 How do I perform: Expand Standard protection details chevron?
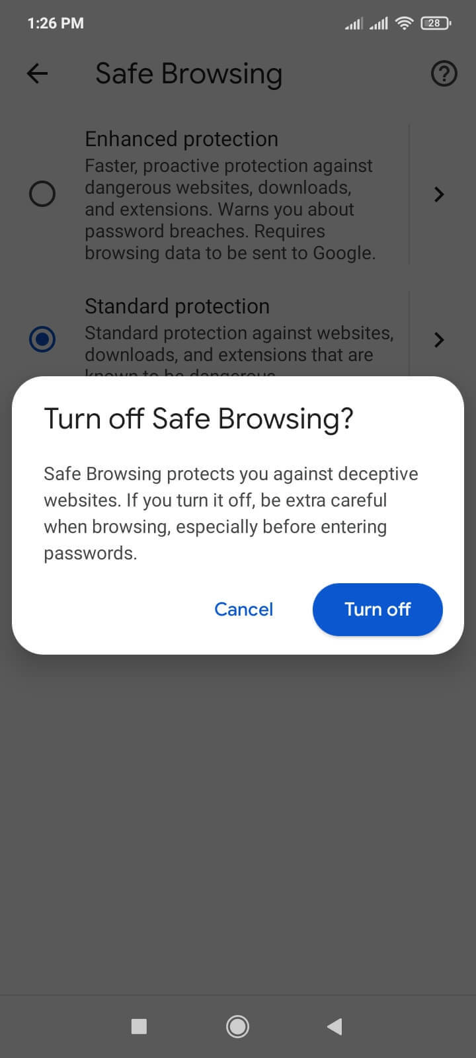(x=439, y=339)
